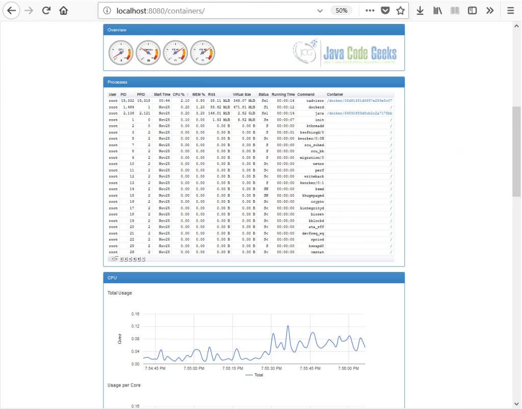Go to processes table page 7
Viewport: 522px width, 409px height.
click(x=143, y=259)
